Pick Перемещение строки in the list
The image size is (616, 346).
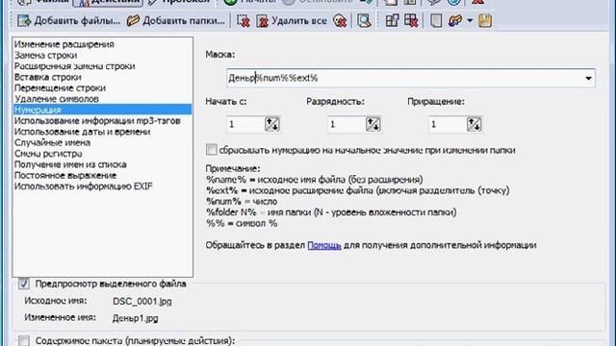pos(102,87)
